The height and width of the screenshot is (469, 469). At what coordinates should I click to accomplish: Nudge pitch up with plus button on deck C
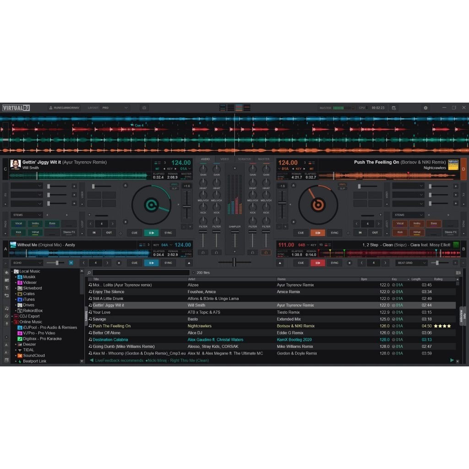[190, 227]
